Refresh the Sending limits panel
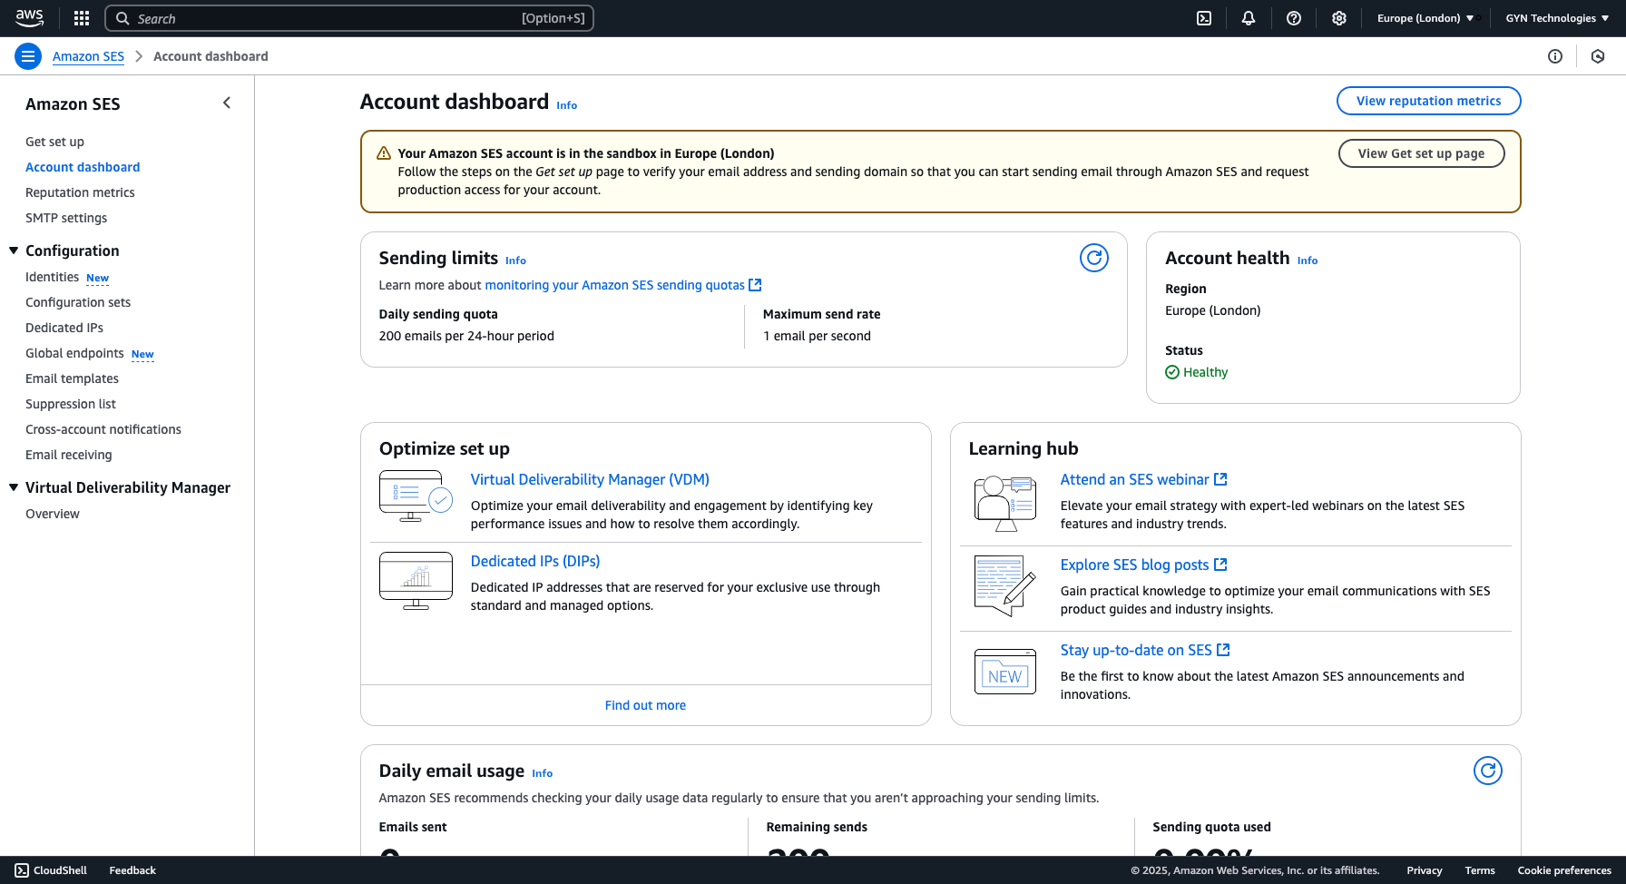Viewport: 1626px width, 884px height. pyautogui.click(x=1094, y=258)
